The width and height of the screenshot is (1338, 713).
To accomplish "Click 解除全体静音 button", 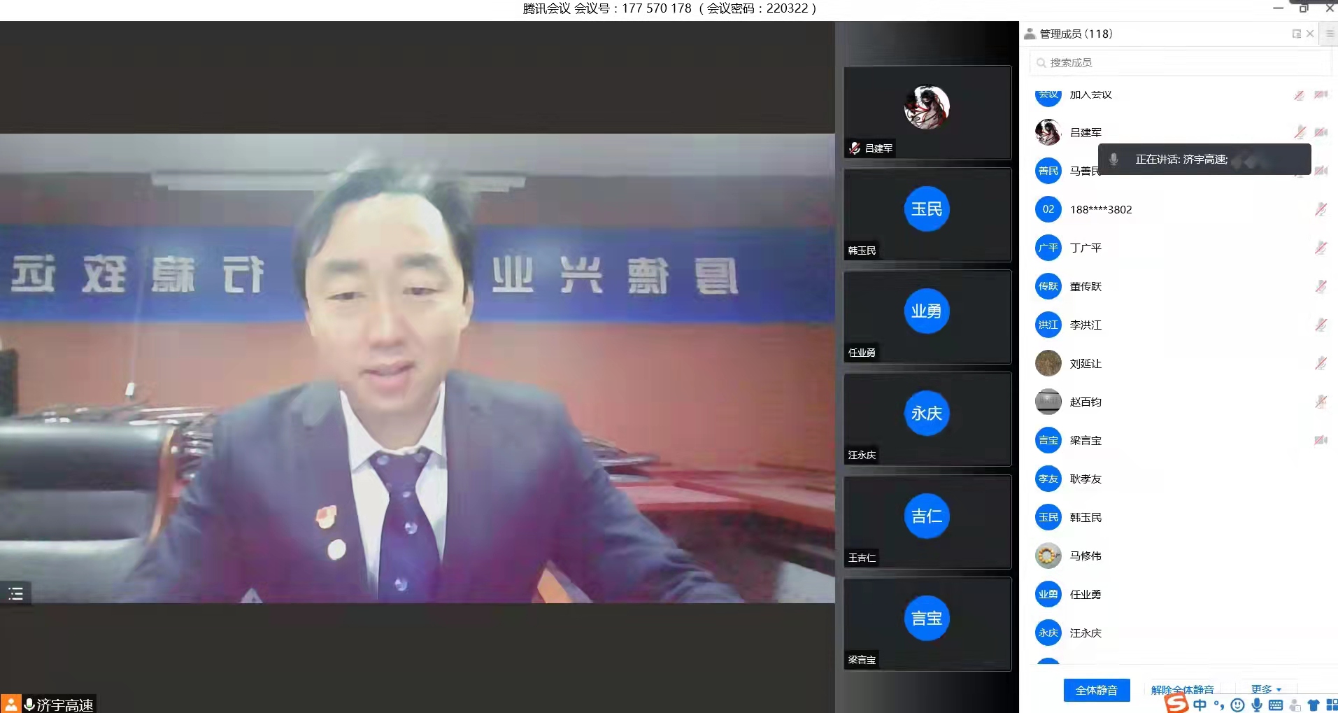I will point(1182,689).
